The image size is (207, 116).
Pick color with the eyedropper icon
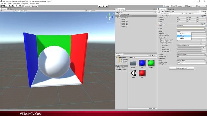pos(206,29)
